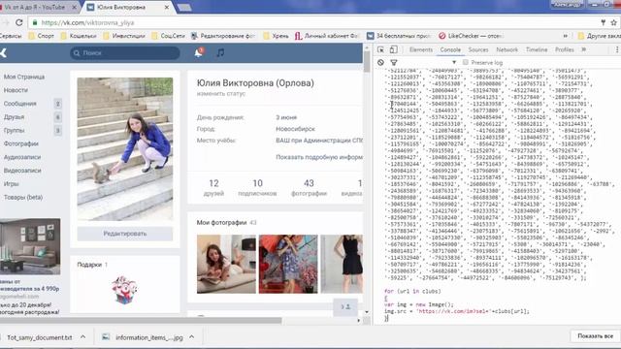Open the console filter funnel icon

[x=394, y=62]
